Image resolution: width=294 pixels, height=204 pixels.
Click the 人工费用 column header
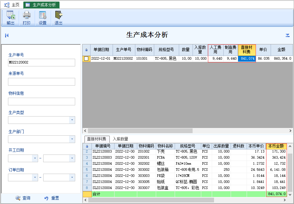[215, 50]
